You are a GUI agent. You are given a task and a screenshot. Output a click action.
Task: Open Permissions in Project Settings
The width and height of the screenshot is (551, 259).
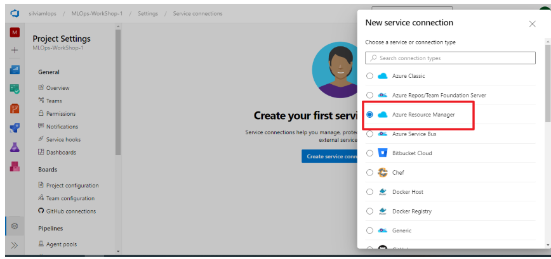61,114
